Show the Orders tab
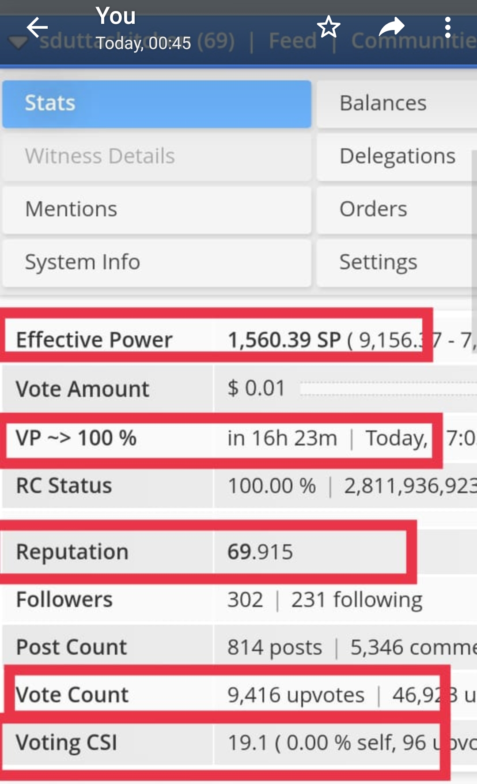 click(396, 210)
